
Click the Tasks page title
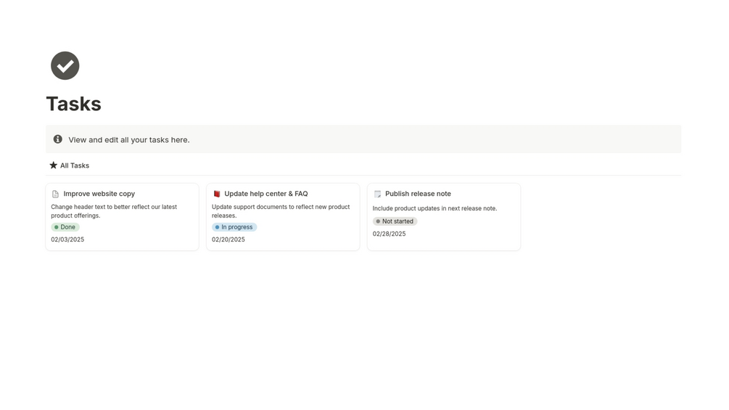[x=73, y=104]
